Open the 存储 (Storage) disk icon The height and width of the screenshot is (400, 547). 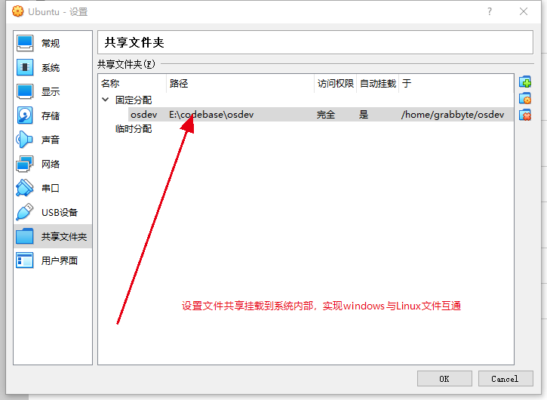click(x=25, y=115)
